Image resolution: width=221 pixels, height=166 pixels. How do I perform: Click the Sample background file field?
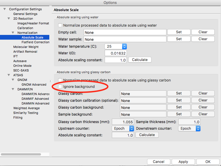pos(143,114)
